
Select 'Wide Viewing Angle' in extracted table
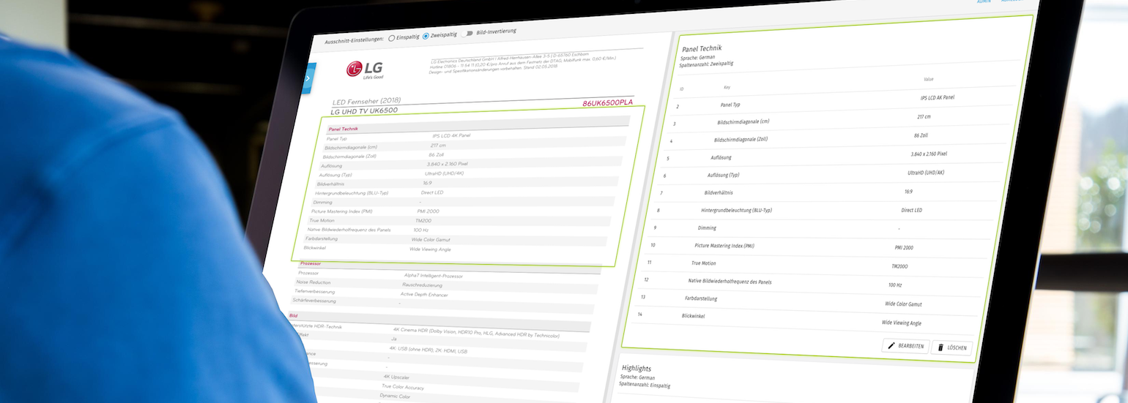(902, 323)
